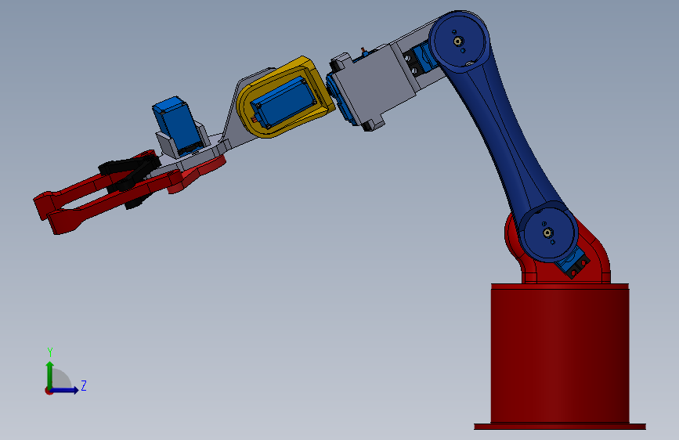
Task: Pick the brass screw on the lower blue joint
Action: (547, 233)
